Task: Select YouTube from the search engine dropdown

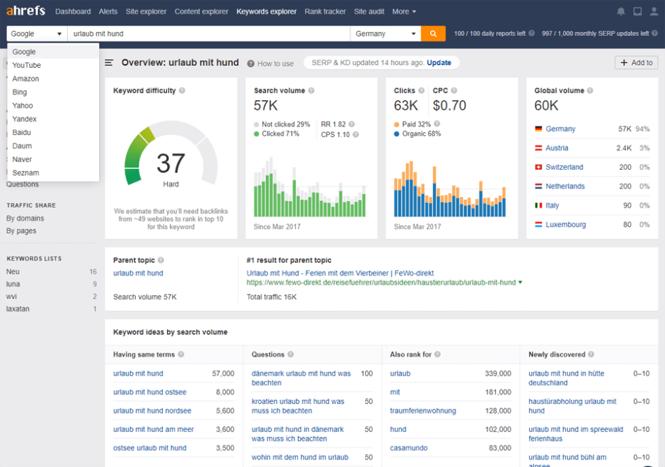Action: coord(26,64)
